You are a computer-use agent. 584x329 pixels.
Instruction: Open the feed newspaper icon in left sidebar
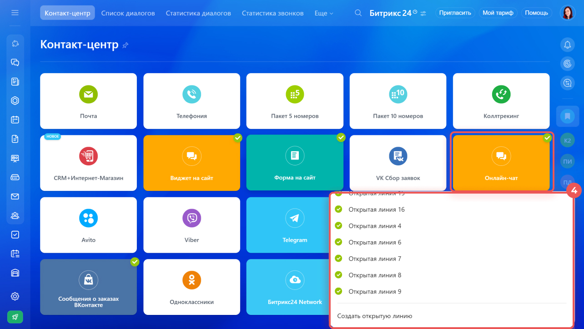[x=15, y=81]
